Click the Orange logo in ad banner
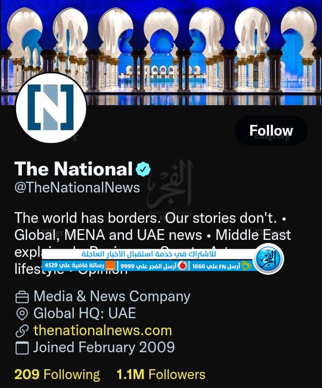322x388 pixels. click(x=110, y=266)
